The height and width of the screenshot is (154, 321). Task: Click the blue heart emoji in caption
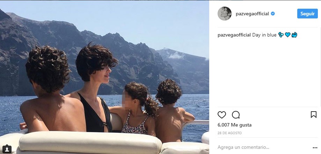click(x=287, y=35)
